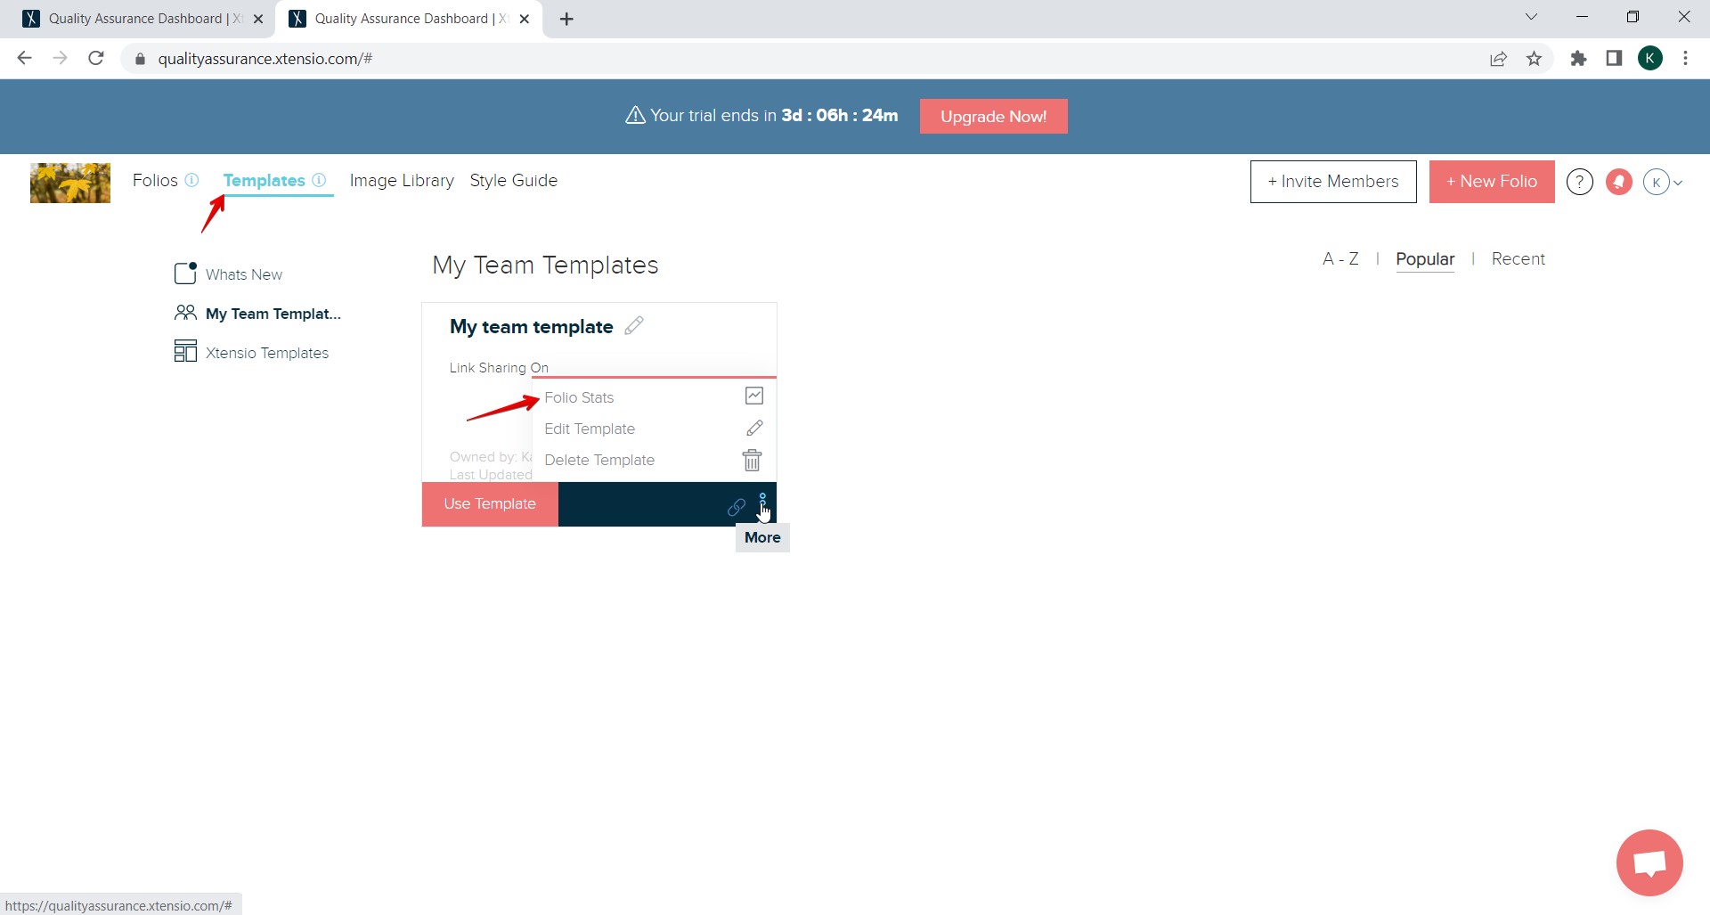Click the Templates info icon

[x=319, y=180]
